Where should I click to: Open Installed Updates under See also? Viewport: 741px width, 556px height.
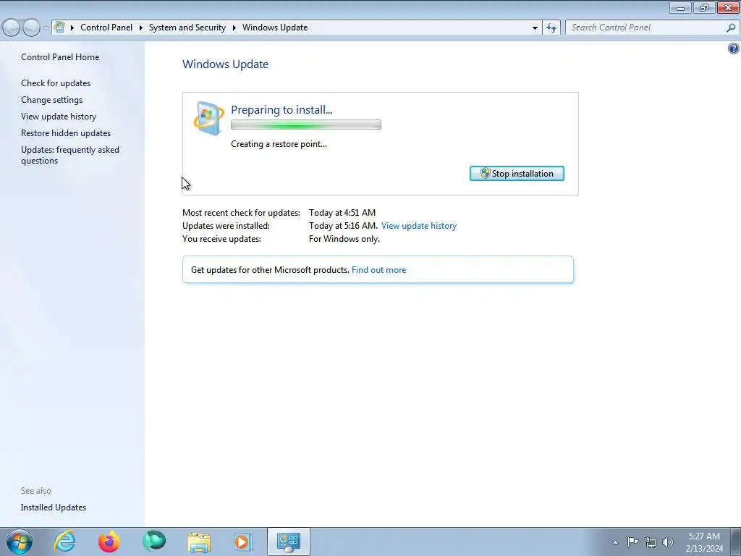pos(54,507)
